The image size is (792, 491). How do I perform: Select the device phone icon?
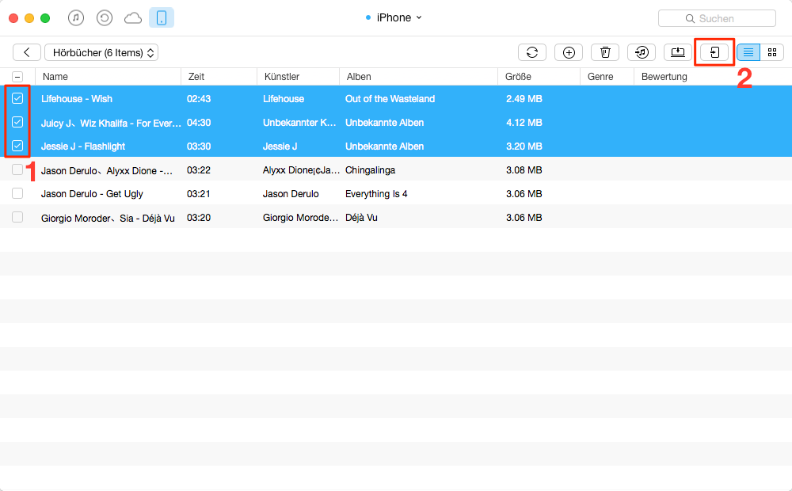coord(162,18)
